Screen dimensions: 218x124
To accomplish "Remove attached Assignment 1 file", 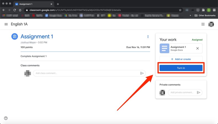I will 197,48.
